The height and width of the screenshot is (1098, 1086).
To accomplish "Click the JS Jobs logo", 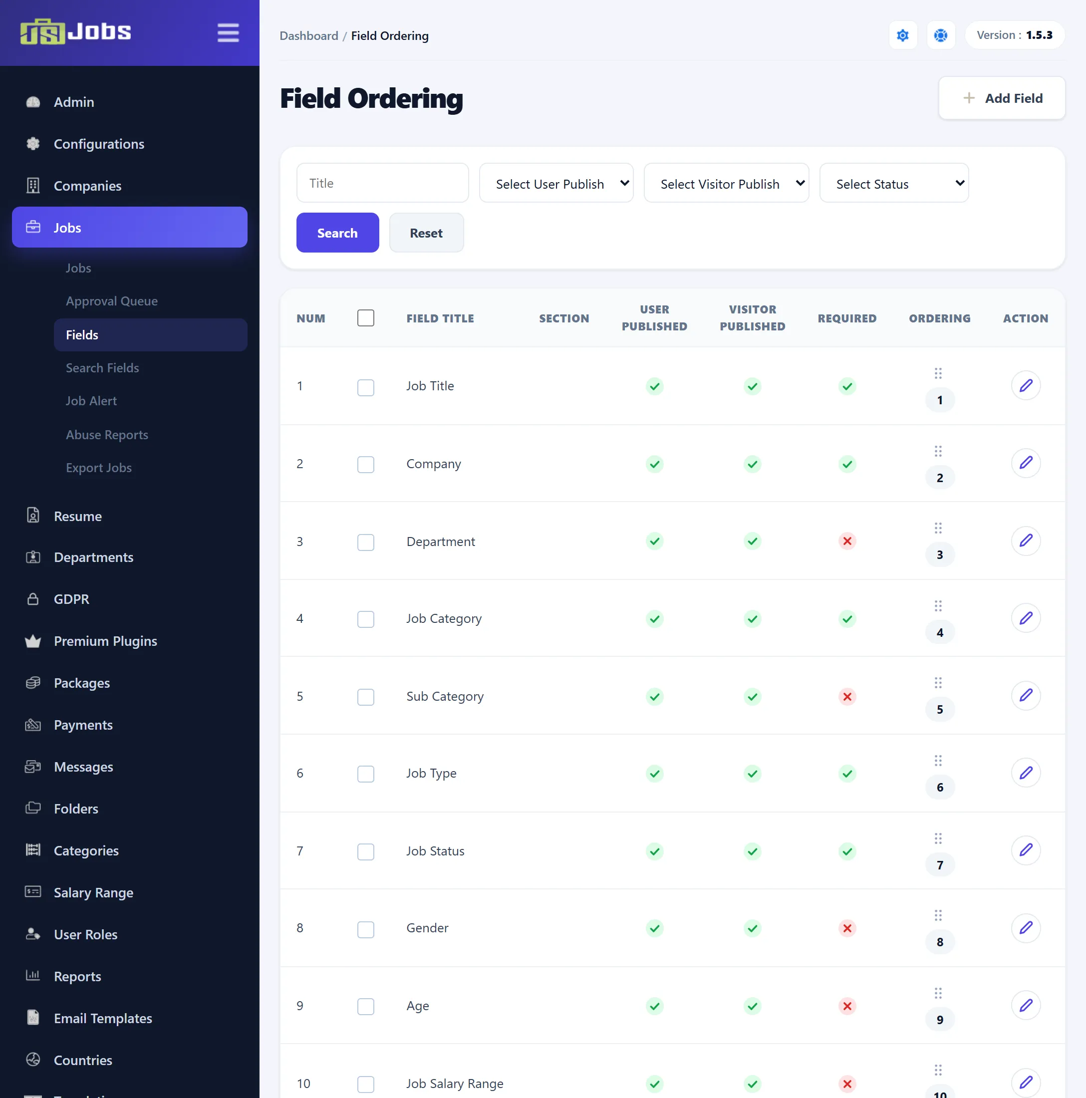I will pyautogui.click(x=75, y=32).
